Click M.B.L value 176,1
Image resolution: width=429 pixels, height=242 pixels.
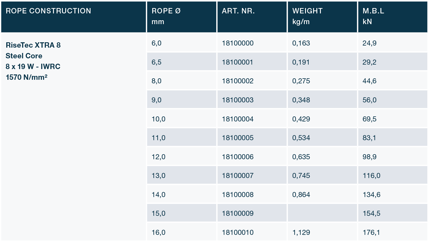(371, 232)
